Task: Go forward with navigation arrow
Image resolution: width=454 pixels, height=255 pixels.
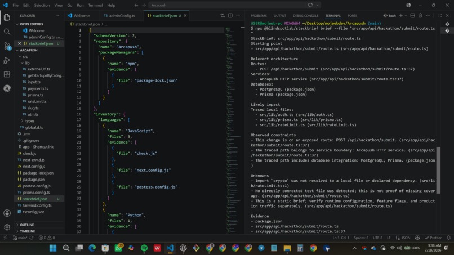Action: tap(144, 5)
